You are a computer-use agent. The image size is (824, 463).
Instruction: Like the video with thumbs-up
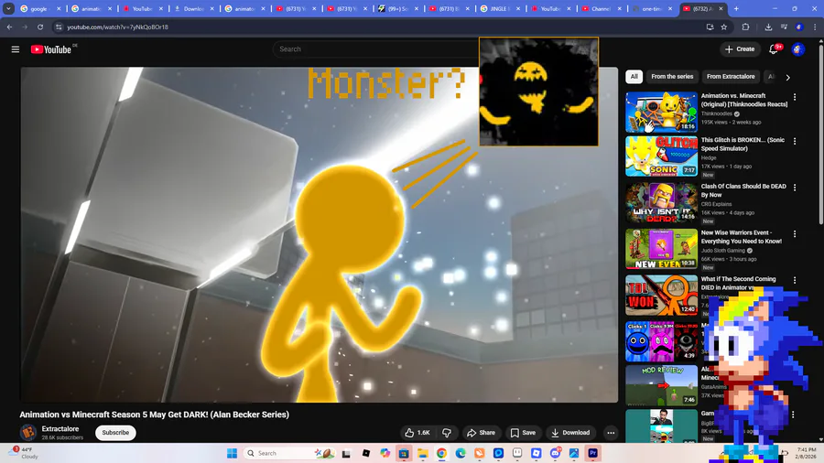click(417, 433)
